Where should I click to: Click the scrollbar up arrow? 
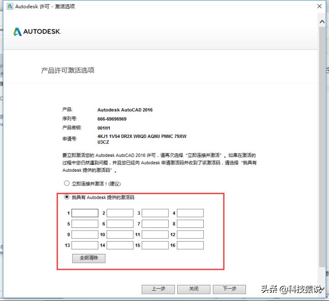point(322,21)
